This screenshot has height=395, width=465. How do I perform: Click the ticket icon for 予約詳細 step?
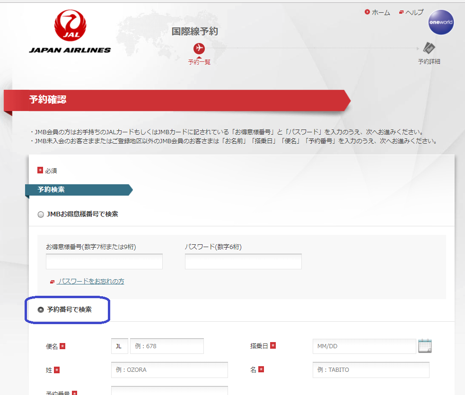(x=429, y=49)
